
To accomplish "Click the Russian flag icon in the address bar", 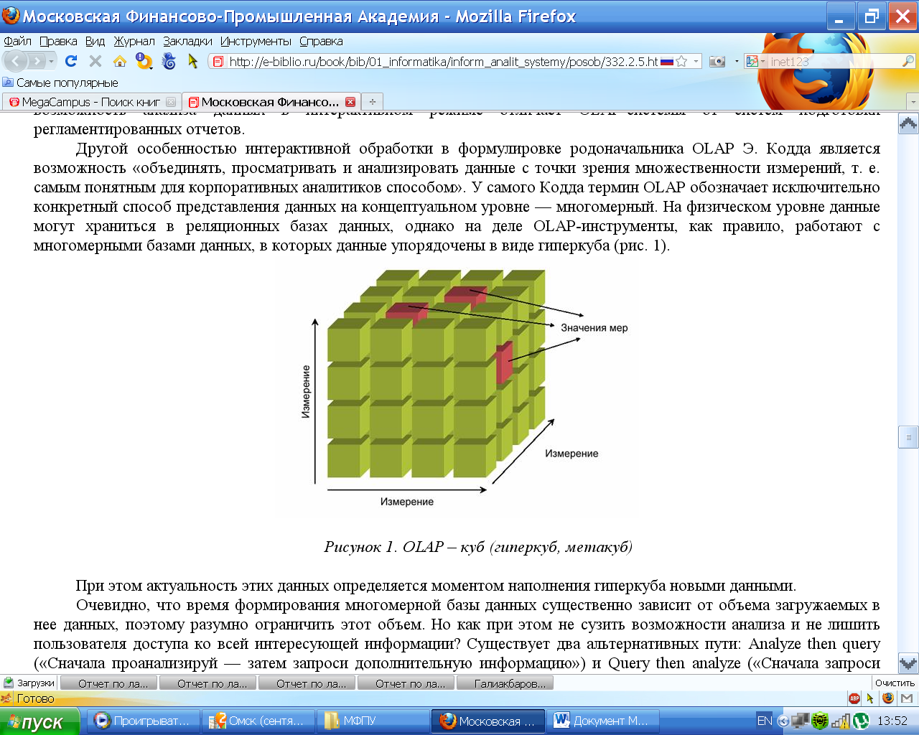I will pos(667,62).
